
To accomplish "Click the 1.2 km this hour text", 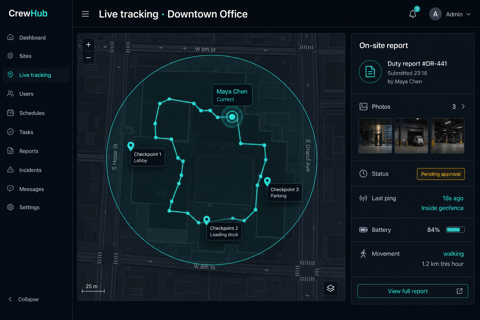I will 442,264.
